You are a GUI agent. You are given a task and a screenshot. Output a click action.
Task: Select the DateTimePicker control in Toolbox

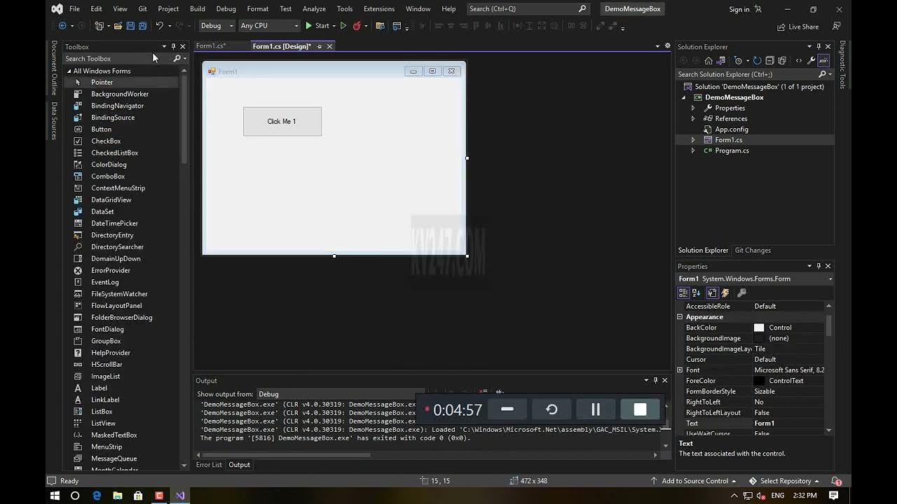tap(114, 223)
